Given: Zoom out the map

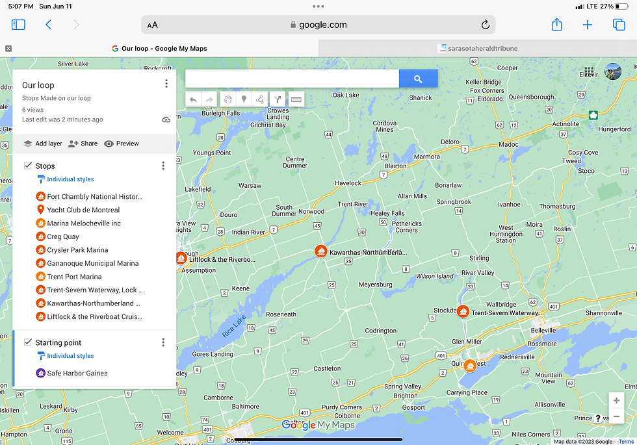Looking at the screenshot, I should coord(616,416).
